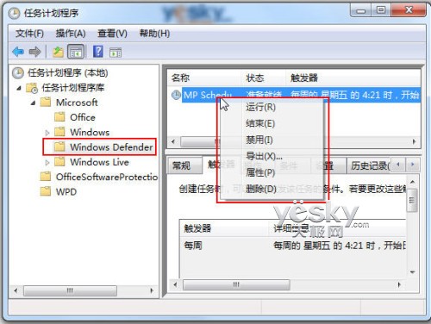Click the 详细信息 column header in triggers table
Viewport: 431px width, 324px height.
coord(336,228)
